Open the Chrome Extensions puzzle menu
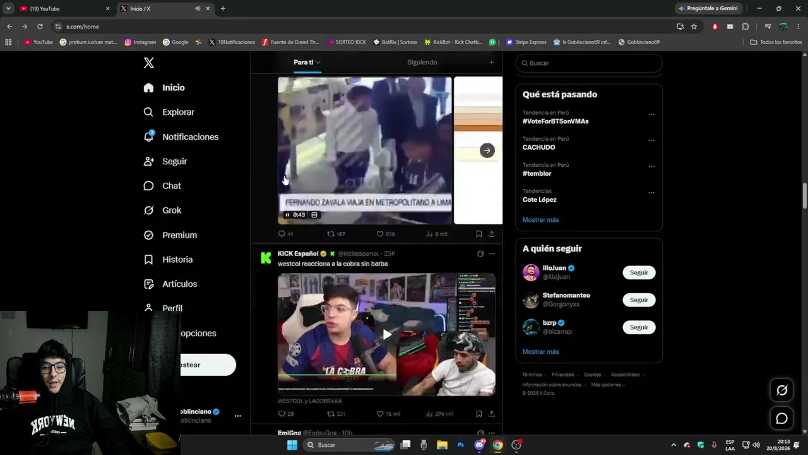Viewport: 808px width, 455px height. click(x=746, y=27)
